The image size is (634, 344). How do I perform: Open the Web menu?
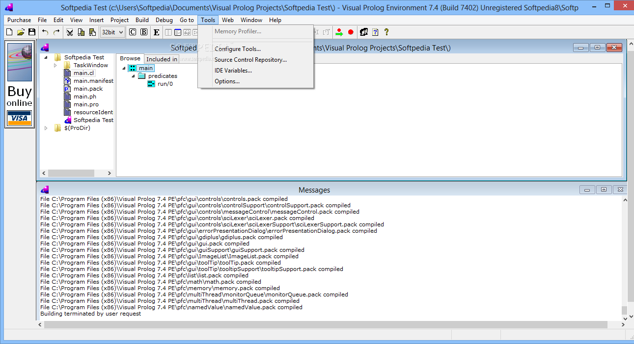click(x=227, y=20)
